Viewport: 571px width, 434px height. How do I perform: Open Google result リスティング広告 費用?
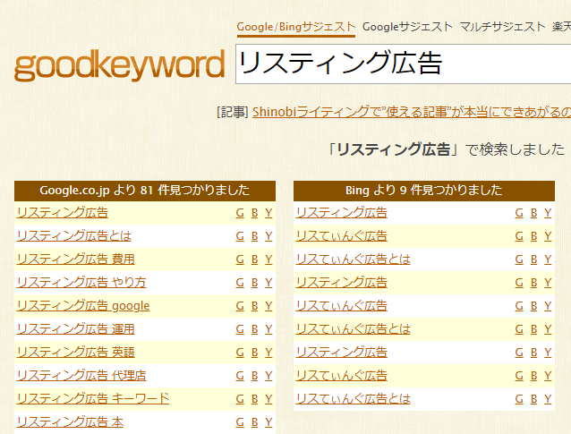[x=76, y=260]
